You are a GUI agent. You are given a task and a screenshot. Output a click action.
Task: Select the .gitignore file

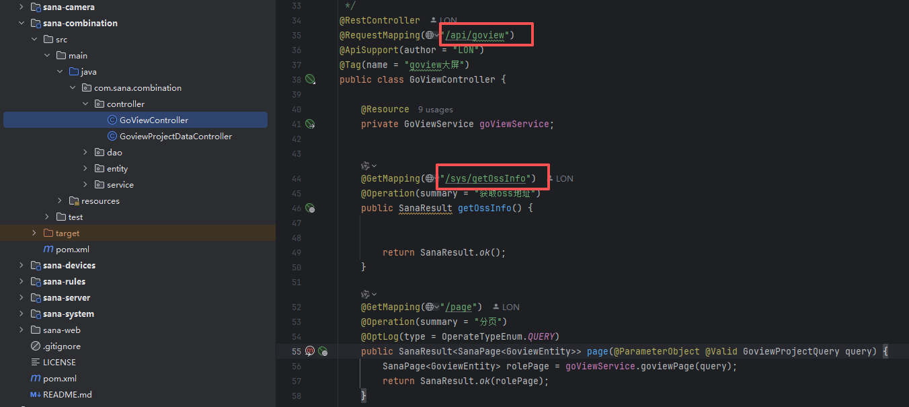click(x=61, y=346)
